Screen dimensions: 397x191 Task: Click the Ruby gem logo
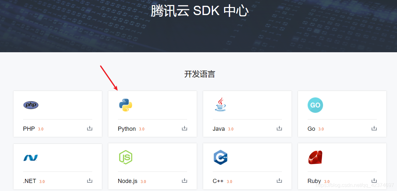[315, 157]
